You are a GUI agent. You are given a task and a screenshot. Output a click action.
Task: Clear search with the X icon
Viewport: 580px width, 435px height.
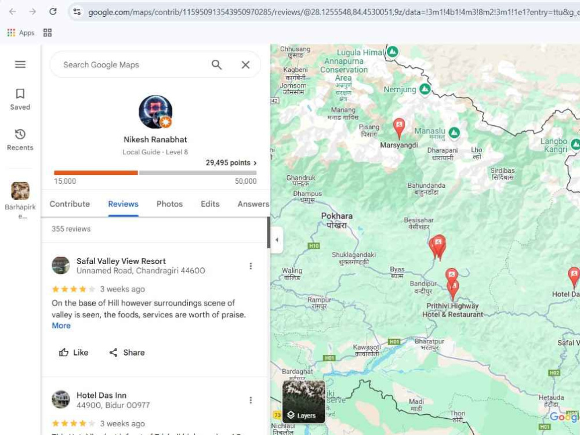pyautogui.click(x=245, y=65)
